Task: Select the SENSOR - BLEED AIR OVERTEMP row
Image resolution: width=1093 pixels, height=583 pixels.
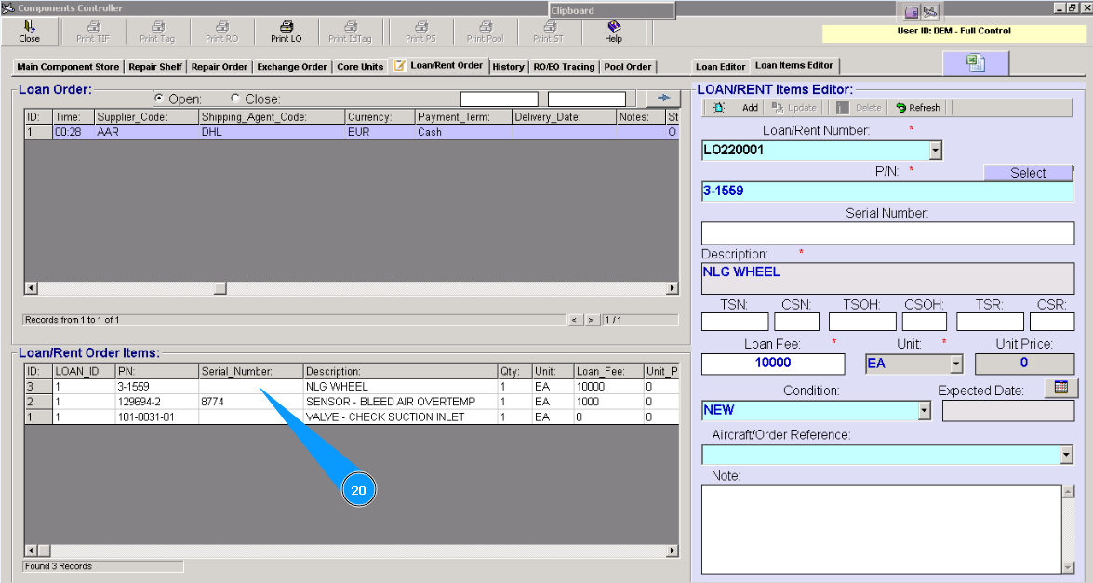Action: pos(390,402)
